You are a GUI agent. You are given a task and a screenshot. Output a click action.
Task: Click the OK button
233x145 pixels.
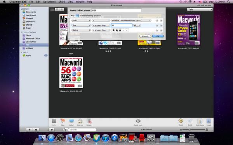click(158, 36)
